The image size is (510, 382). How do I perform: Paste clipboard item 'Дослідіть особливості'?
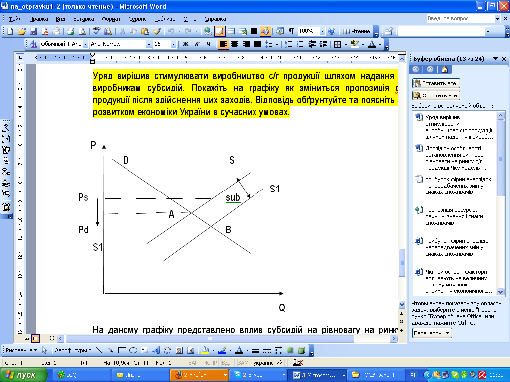coord(454,158)
